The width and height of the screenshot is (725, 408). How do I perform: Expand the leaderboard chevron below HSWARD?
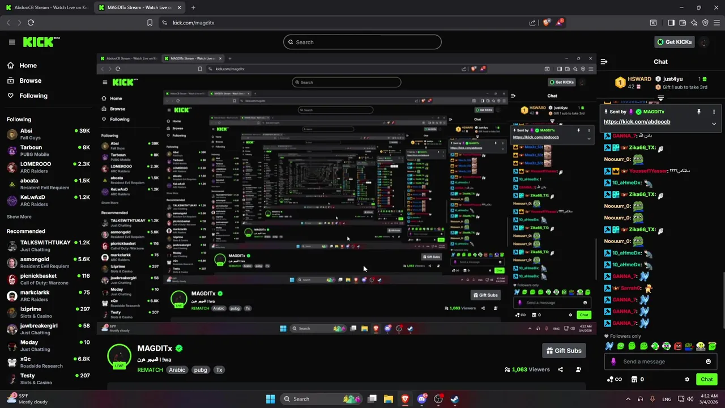[660, 98]
